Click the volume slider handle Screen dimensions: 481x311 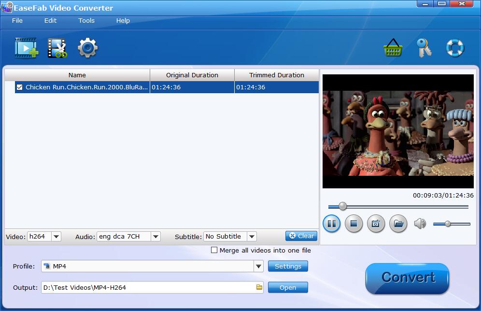(448, 224)
